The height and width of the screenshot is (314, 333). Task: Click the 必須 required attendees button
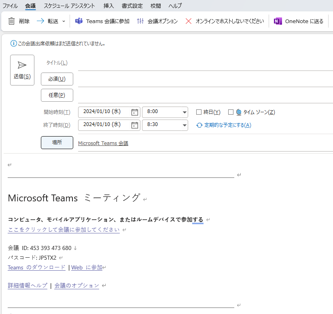coord(57,79)
